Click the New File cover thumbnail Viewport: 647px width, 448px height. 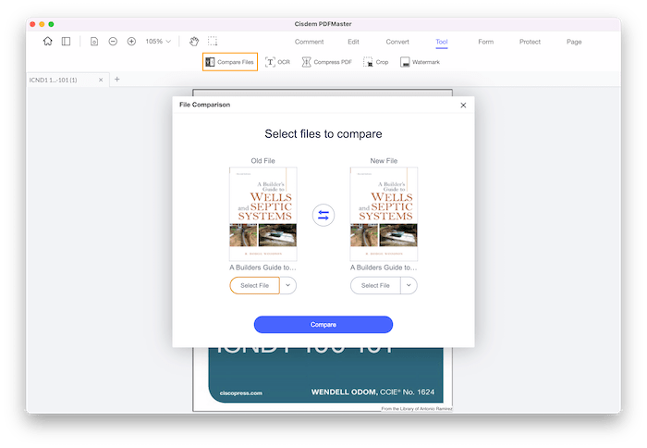[x=384, y=214]
